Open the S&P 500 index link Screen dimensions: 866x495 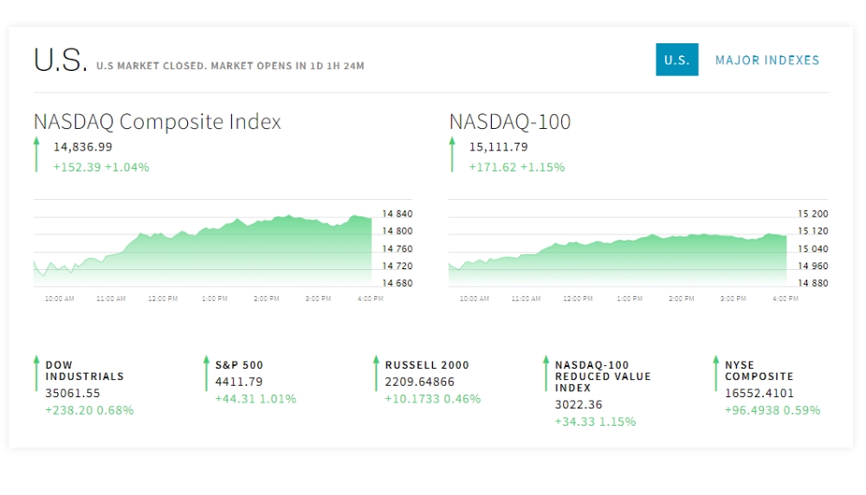click(239, 365)
